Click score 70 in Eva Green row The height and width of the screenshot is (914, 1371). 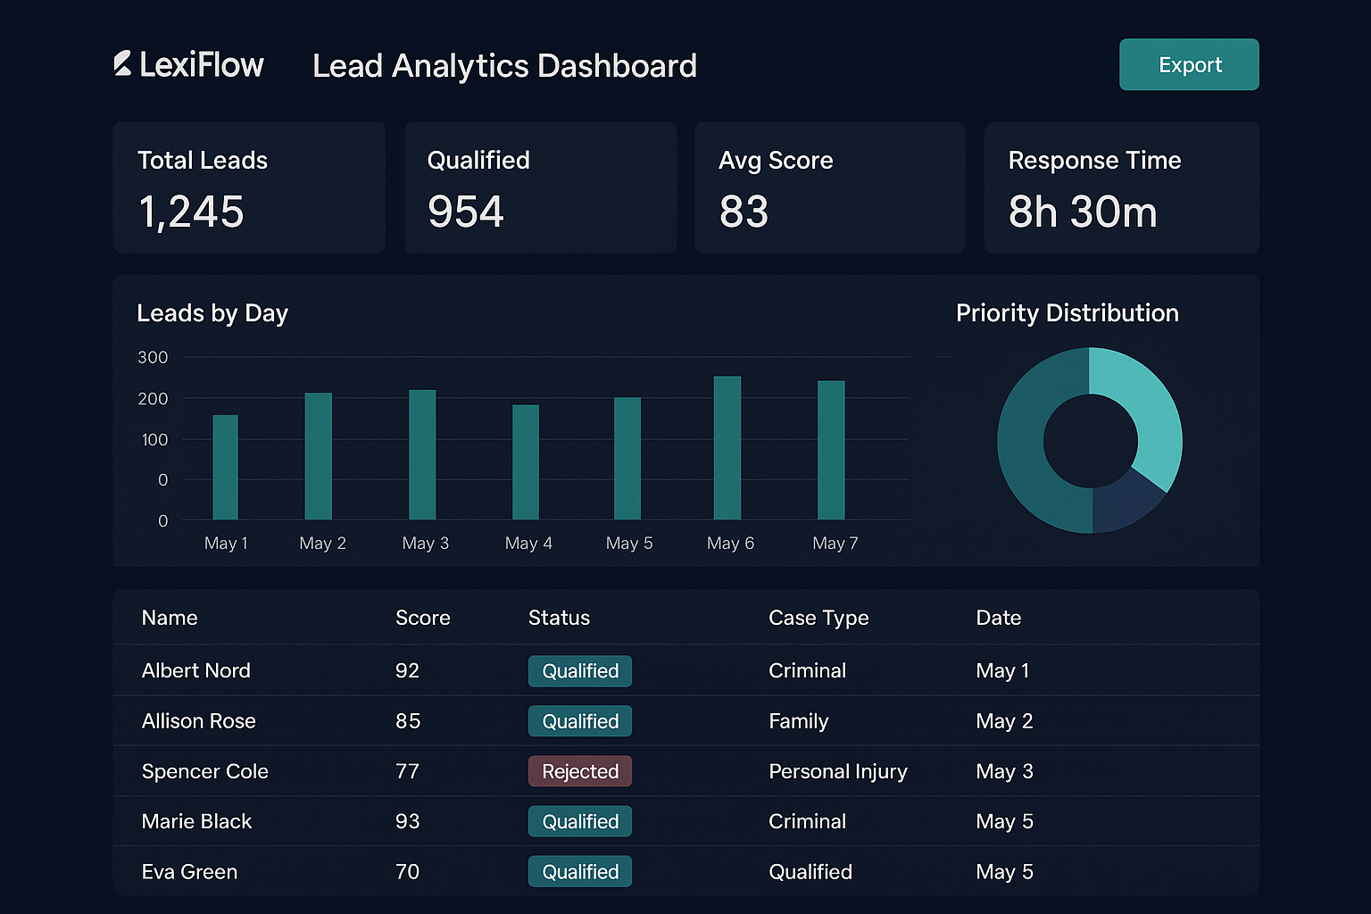click(x=407, y=871)
